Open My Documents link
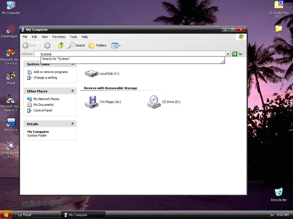Screen dimensions: 293x219 (43, 105)
